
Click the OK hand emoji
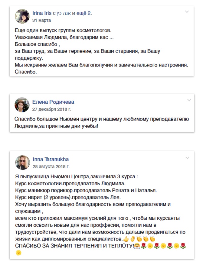point(132,239)
